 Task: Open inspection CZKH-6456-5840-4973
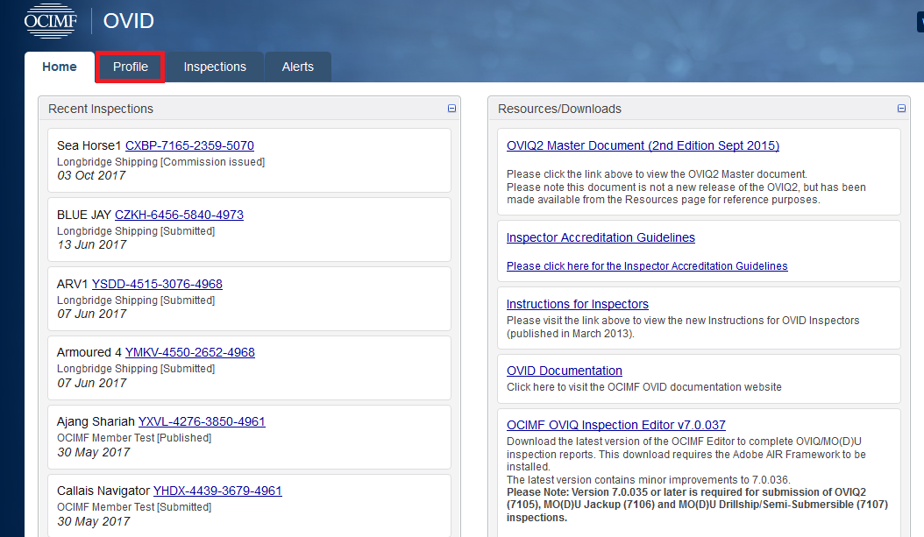coord(179,215)
